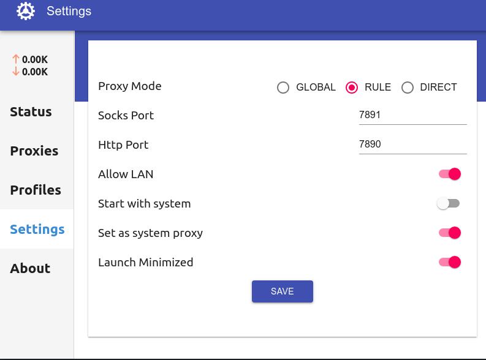Select GLOBAL proxy mode radio button
Screen dimensions: 486x360
(283, 88)
